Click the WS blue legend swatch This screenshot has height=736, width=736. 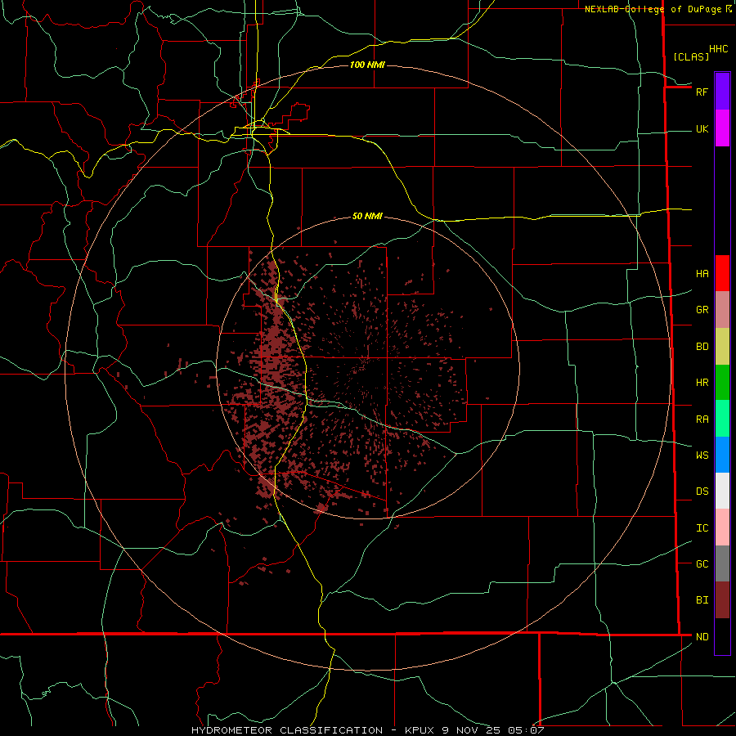tap(722, 455)
